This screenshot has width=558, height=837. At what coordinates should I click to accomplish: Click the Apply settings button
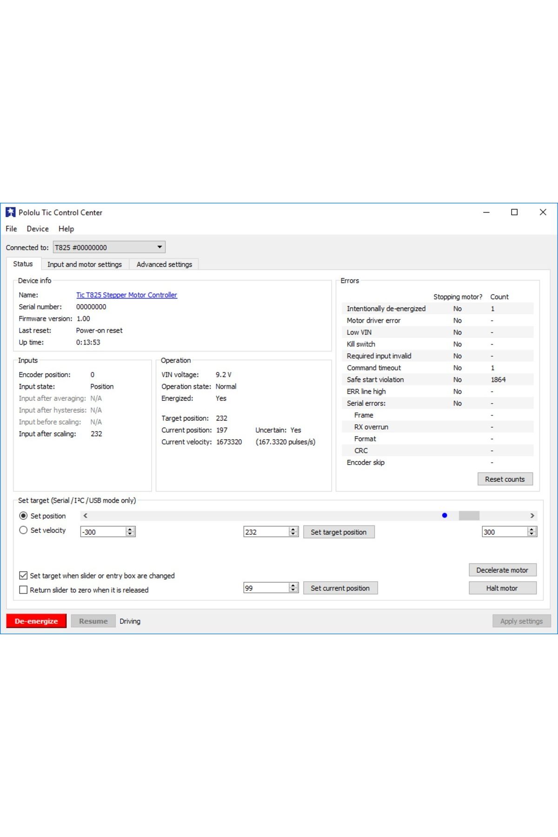click(521, 621)
